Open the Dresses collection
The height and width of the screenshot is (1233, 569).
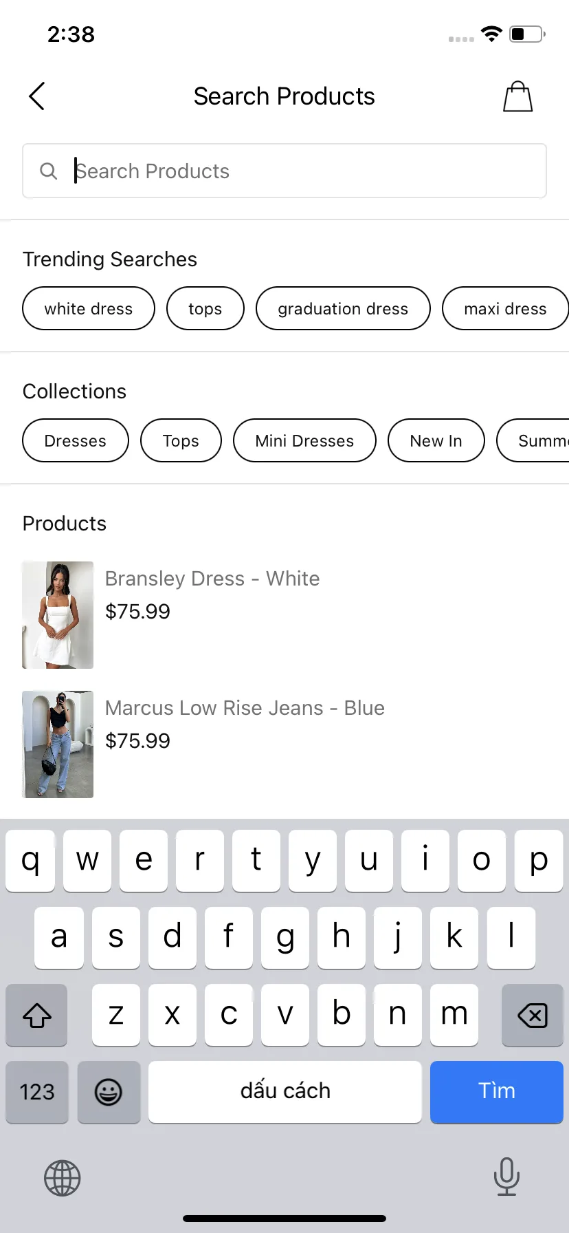click(76, 440)
